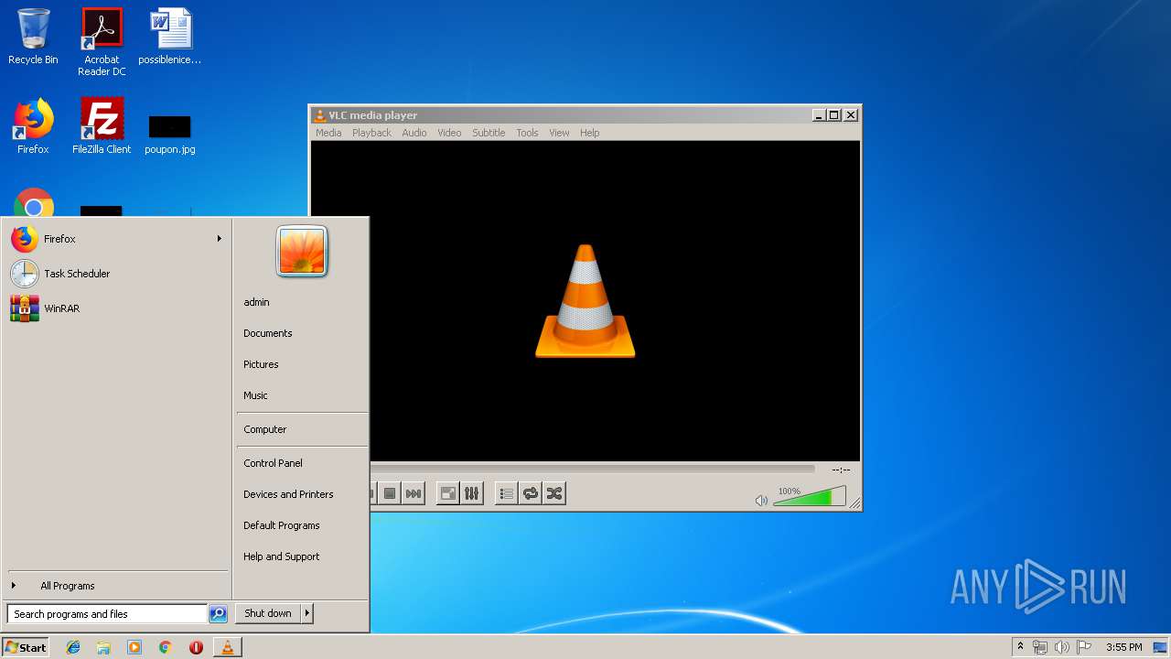
Task: Click the VLC taskbar button
Action: click(228, 647)
